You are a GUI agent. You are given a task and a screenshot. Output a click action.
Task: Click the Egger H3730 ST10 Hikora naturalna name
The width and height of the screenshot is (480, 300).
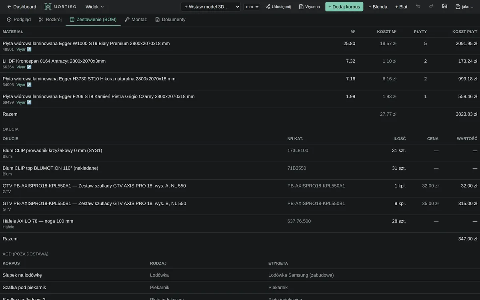pyautogui.click(x=89, y=78)
